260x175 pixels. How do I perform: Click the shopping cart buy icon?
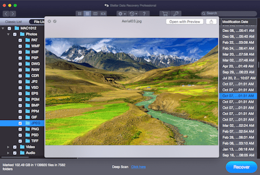tap(165, 14)
